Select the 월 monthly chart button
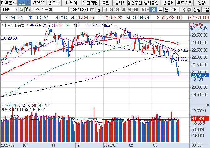 pos(166,10)
